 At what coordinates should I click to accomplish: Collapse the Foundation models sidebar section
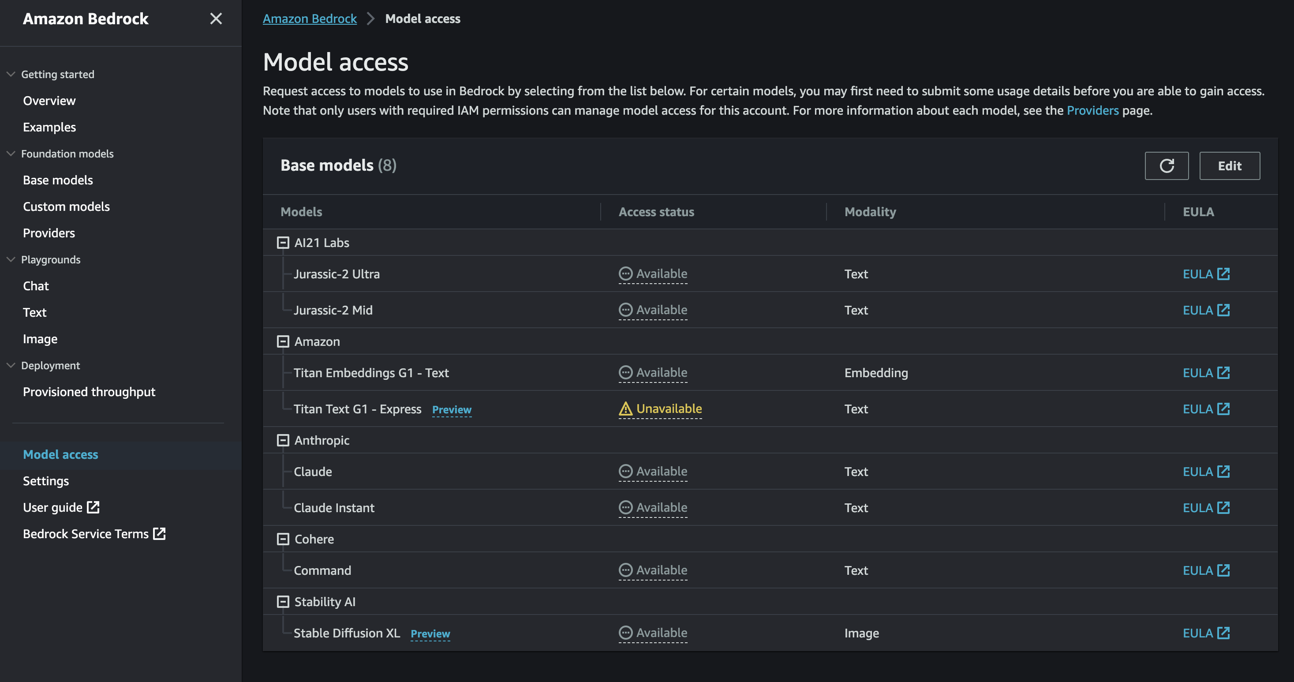pyautogui.click(x=11, y=154)
